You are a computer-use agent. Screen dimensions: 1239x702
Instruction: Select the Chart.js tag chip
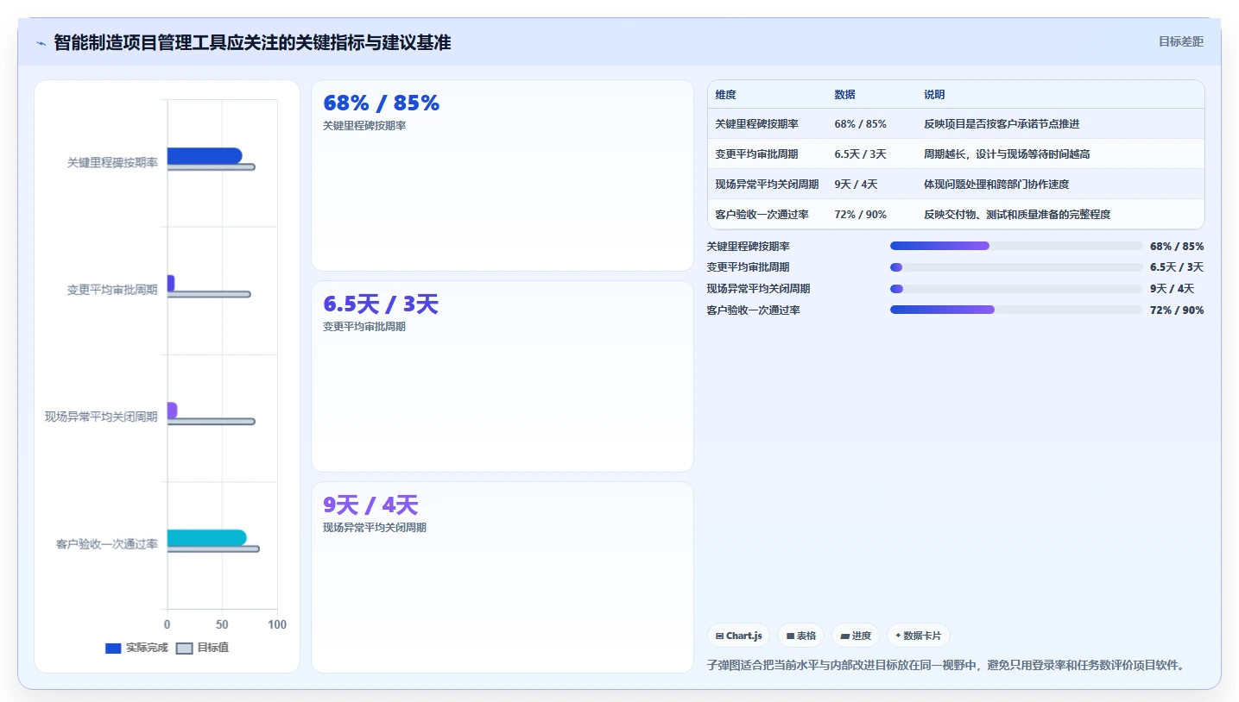(x=738, y=636)
